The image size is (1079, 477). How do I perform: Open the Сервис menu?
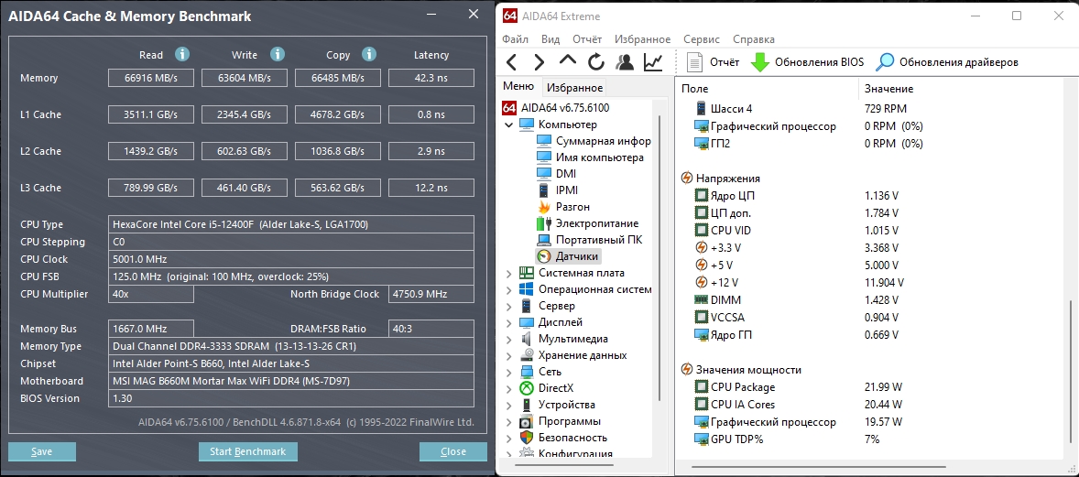702,39
